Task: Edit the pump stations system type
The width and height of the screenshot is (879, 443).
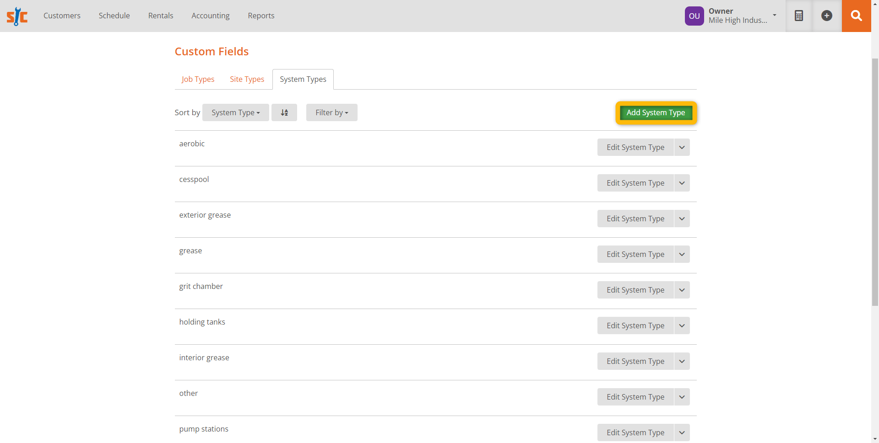Action: click(x=635, y=432)
